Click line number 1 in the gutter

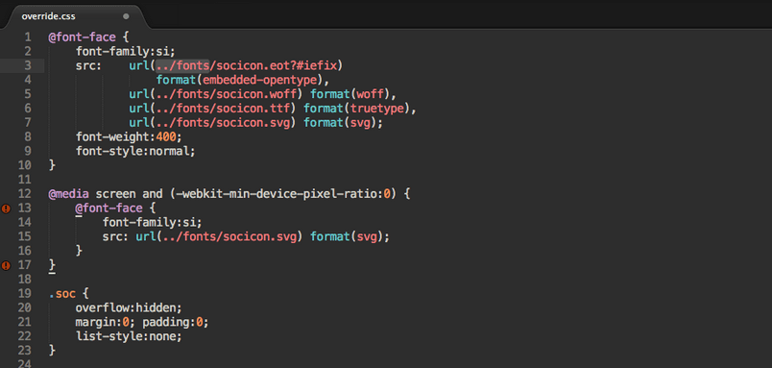tap(27, 37)
